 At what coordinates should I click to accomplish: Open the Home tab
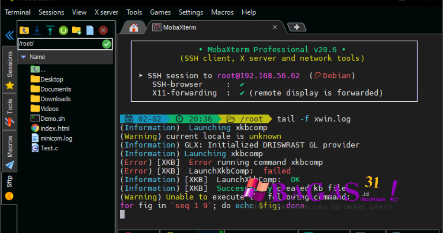[x=134, y=28]
